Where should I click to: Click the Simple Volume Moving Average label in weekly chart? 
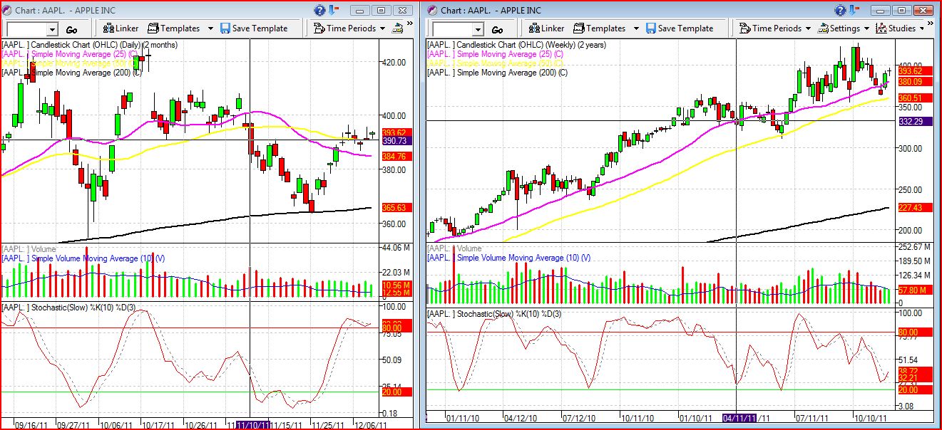click(509, 258)
